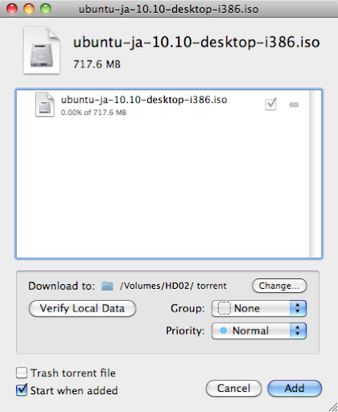The width and height of the screenshot is (338, 412).
Task: Select the small ISO file icon in file list
Action: tap(45, 105)
